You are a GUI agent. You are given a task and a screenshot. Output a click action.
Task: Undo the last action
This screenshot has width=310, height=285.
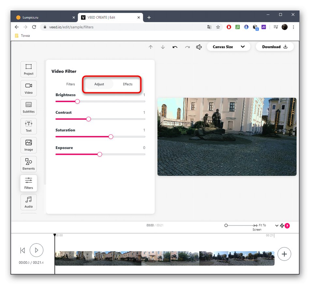(x=175, y=47)
